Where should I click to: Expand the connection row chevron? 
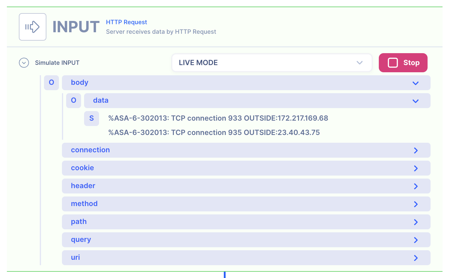(416, 150)
